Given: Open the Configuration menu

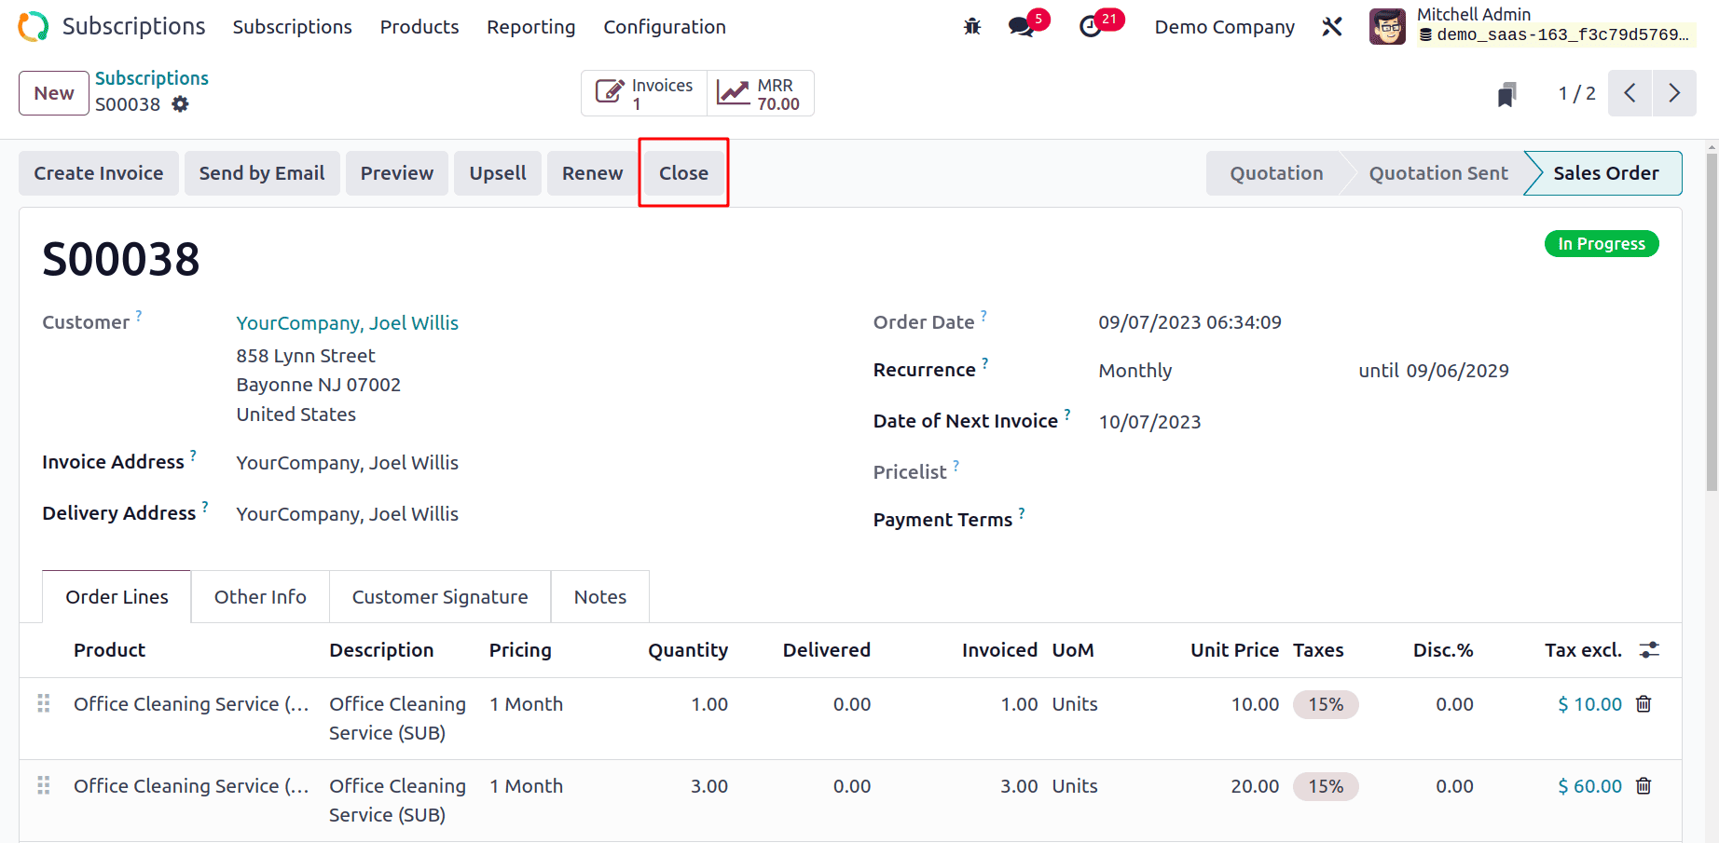Looking at the screenshot, I should coord(664,27).
